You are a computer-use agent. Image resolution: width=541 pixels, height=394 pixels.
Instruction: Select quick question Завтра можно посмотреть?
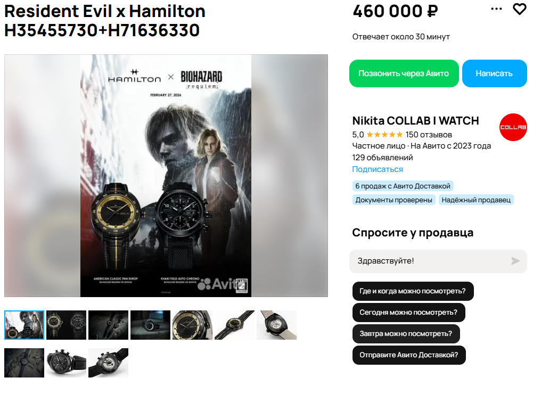pyautogui.click(x=406, y=334)
